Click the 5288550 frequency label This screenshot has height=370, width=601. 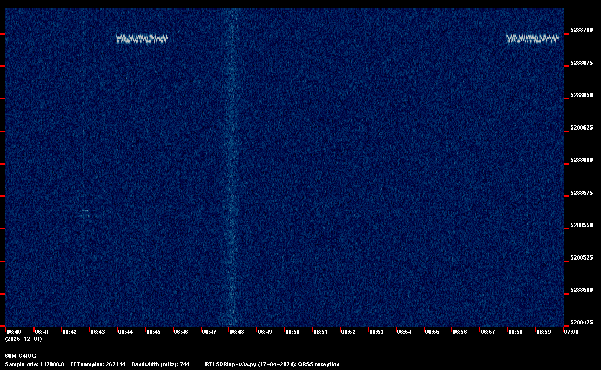coord(581,226)
